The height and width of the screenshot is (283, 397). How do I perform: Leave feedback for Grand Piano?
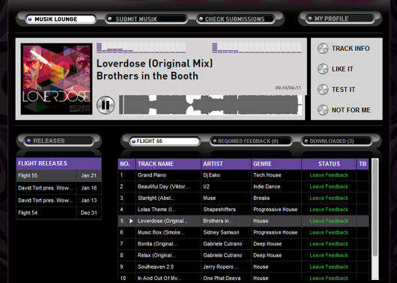[x=329, y=175]
